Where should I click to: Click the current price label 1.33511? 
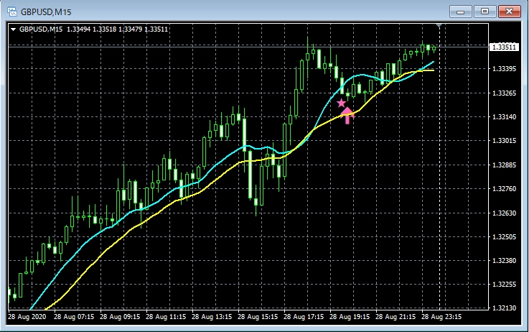(505, 47)
